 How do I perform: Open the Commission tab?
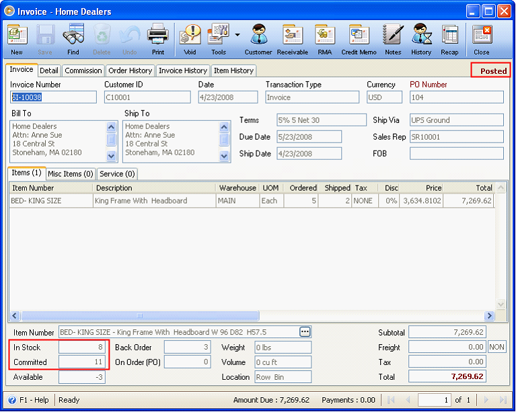83,71
